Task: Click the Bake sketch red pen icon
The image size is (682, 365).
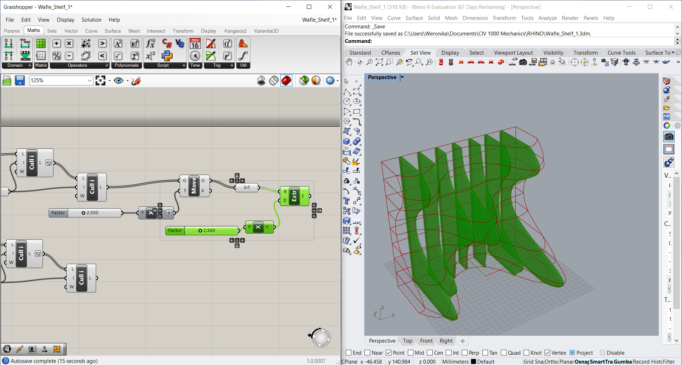Action: point(136,81)
